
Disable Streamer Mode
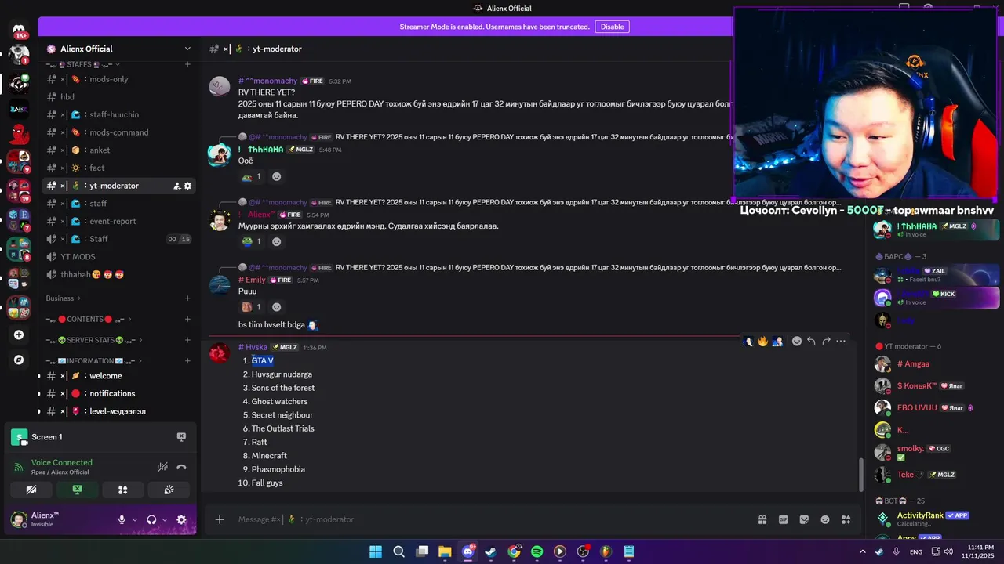612,27
